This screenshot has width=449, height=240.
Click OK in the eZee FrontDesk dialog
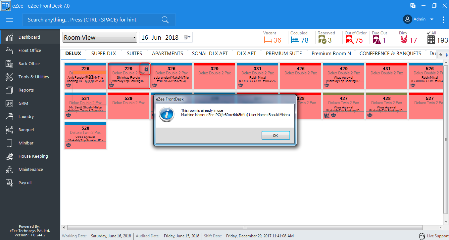275,136
